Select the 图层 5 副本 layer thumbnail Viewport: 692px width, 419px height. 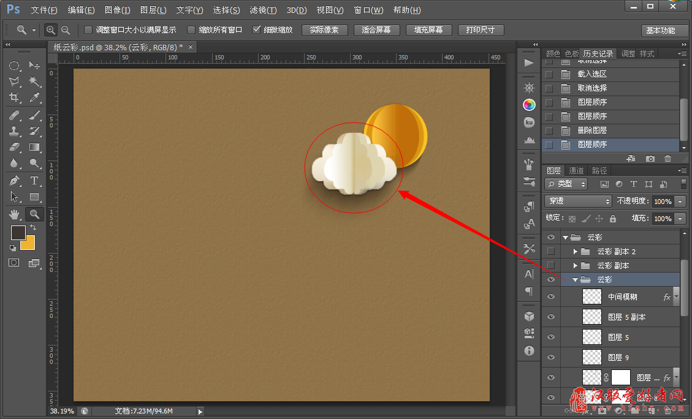(592, 317)
